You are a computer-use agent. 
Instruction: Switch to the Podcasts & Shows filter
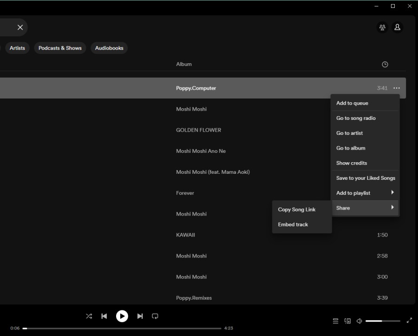click(x=60, y=48)
